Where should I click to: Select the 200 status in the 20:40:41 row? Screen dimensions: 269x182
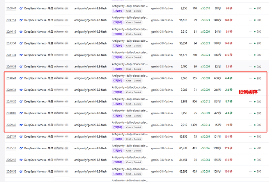(258, 78)
